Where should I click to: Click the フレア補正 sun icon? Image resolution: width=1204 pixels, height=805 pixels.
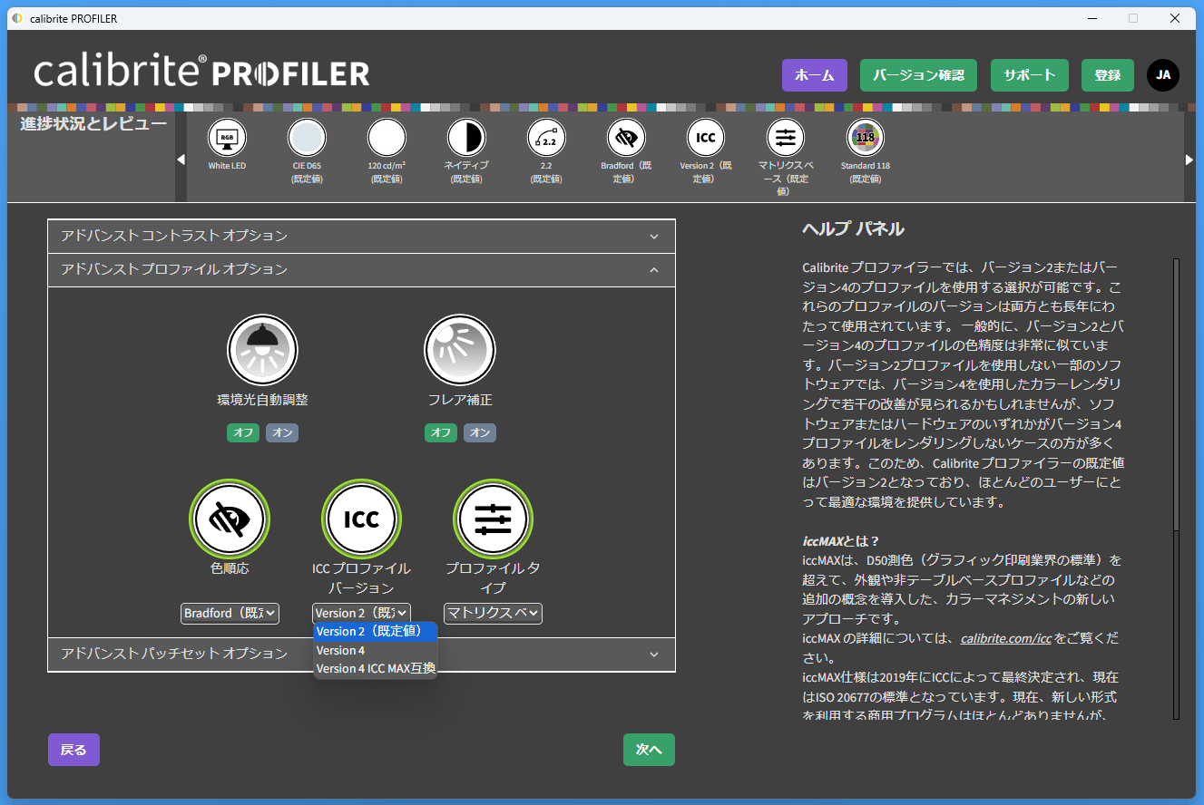460,350
